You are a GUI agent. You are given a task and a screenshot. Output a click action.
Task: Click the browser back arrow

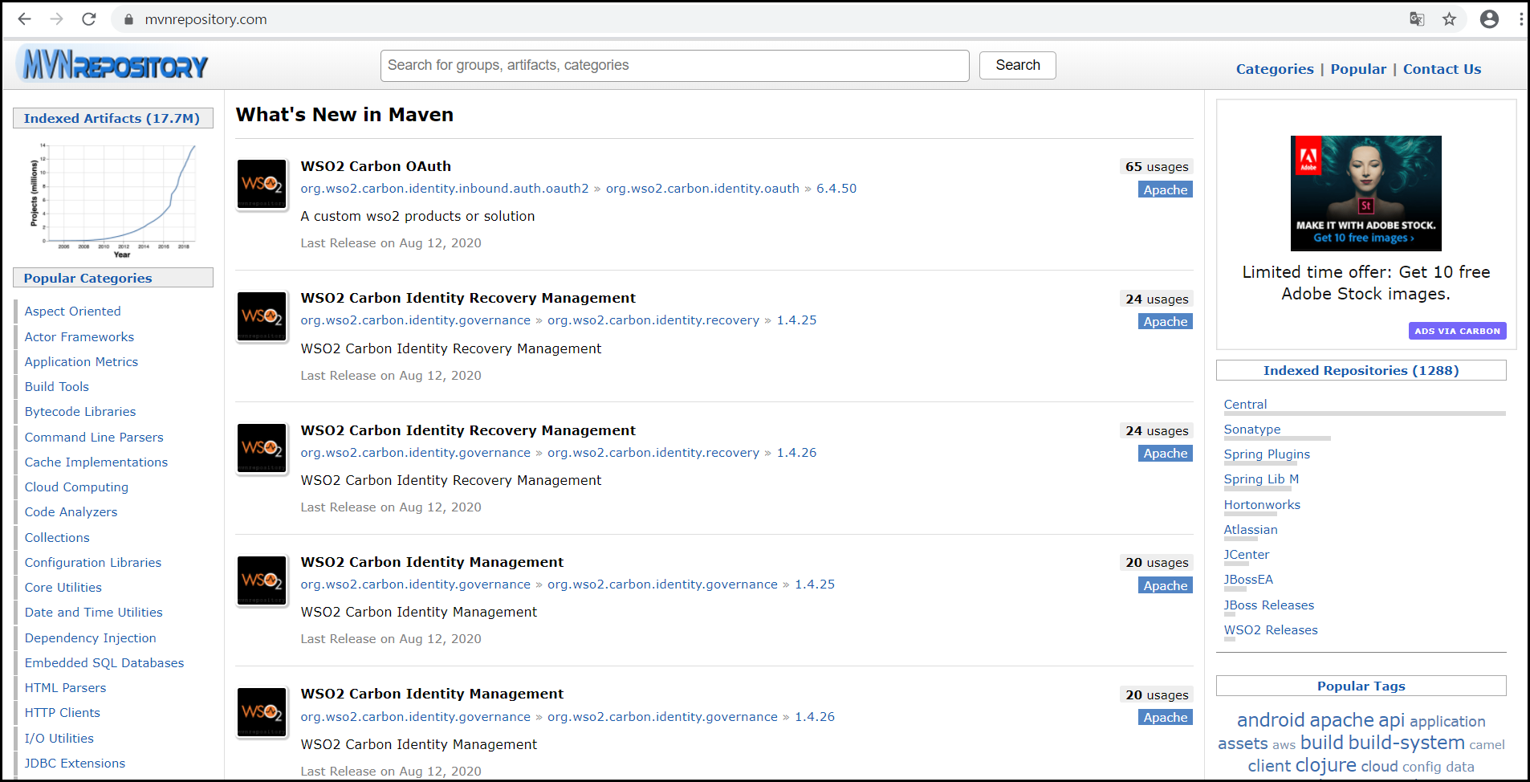(25, 19)
